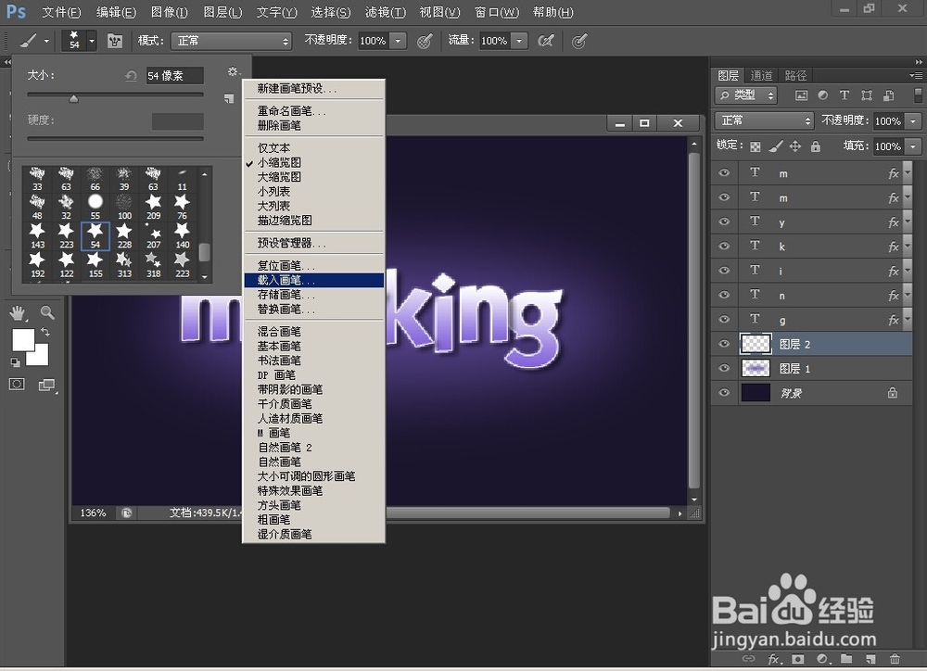Open the brush Mode dropdown
This screenshot has height=671, width=927.
(x=231, y=41)
